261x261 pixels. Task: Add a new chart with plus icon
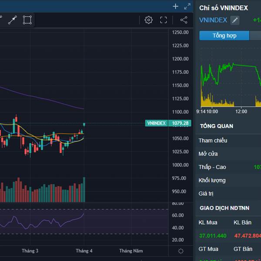click(175, 7)
